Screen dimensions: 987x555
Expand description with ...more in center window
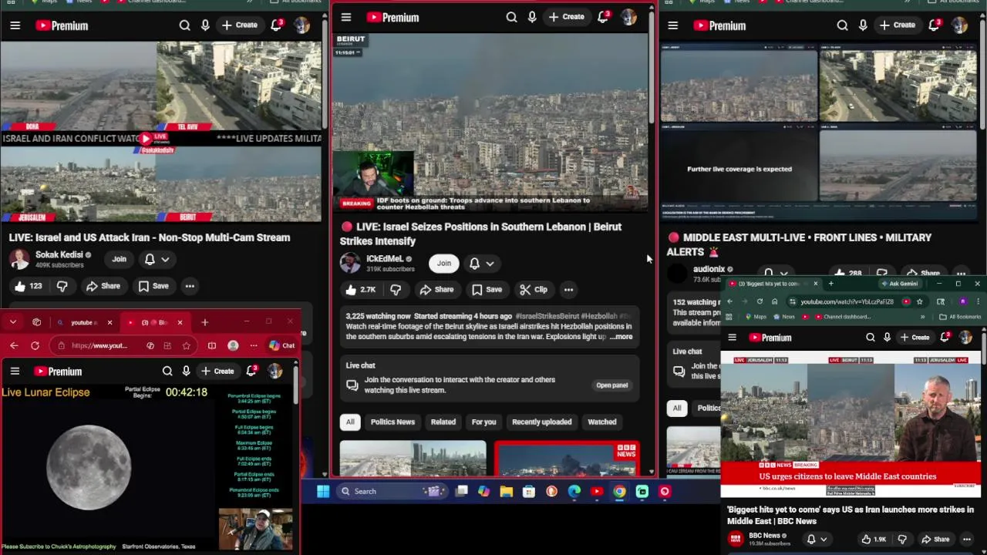[x=621, y=337]
